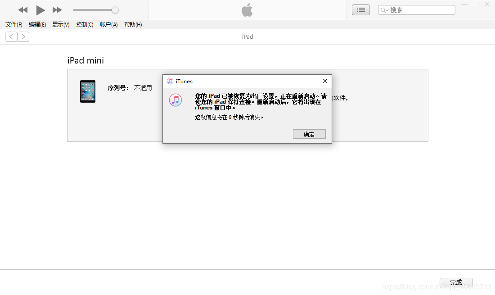
Task: Open the 控制(C) menu
Action: pos(85,25)
